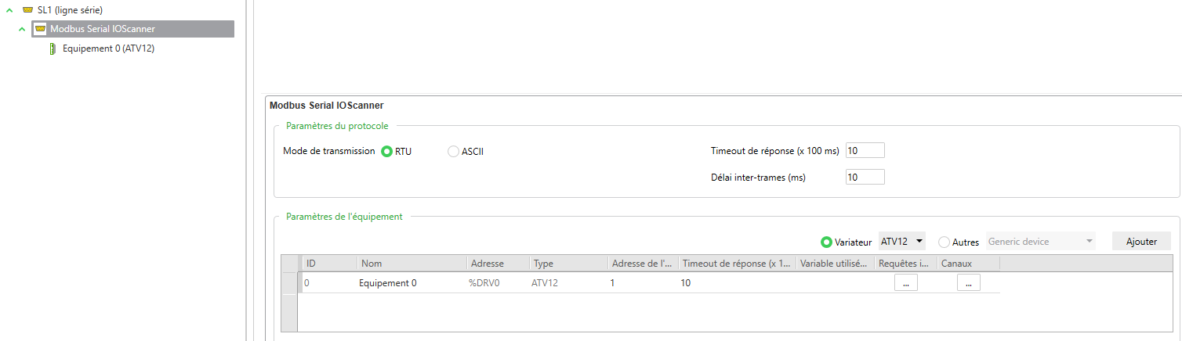Viewport: 1182px width, 341px height.
Task: Click the Ajouter button
Action: click(1141, 242)
